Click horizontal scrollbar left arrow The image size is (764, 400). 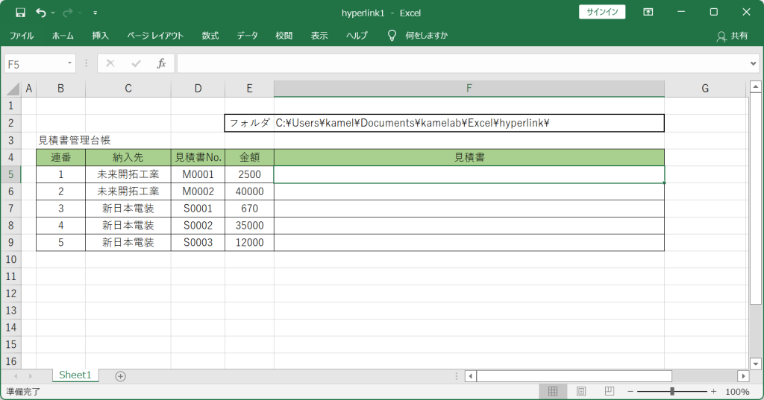471,375
